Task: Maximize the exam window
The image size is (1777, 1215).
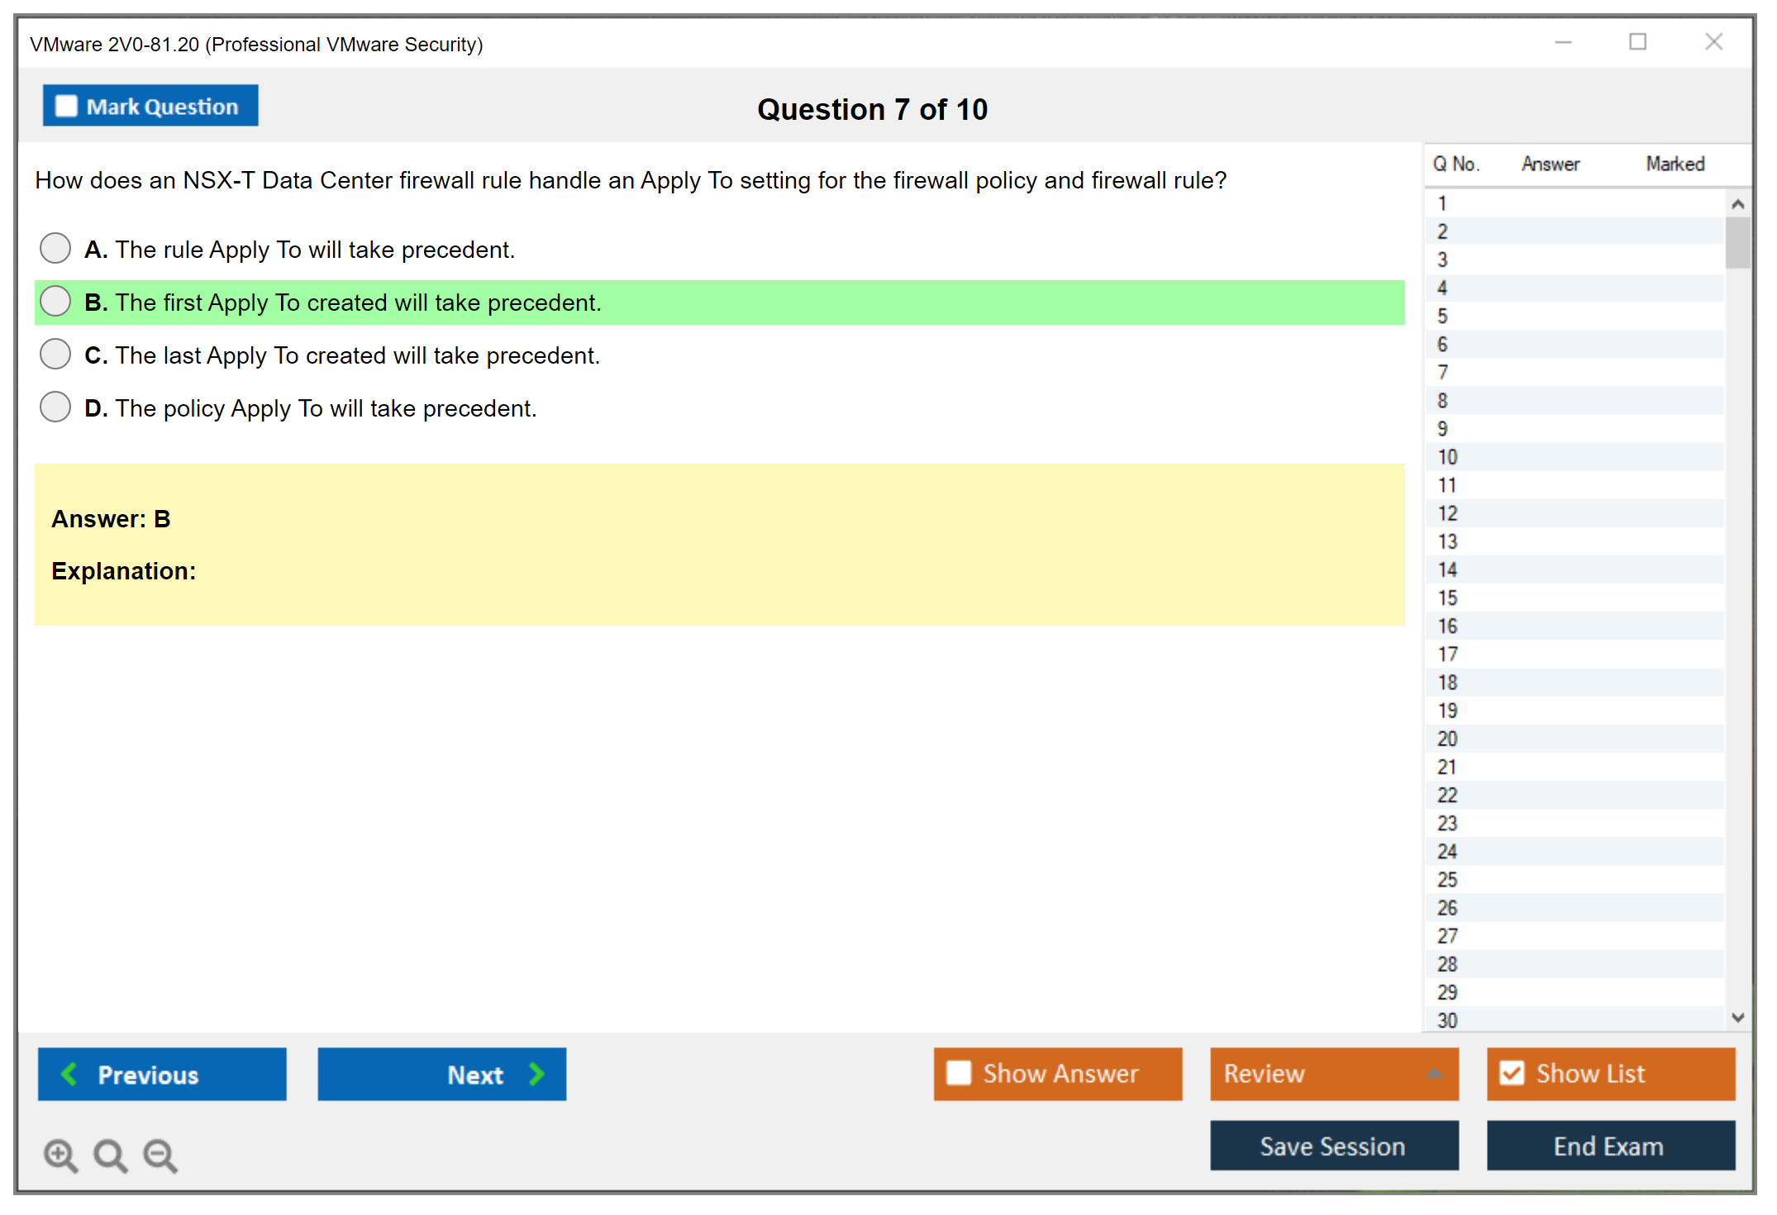Action: tap(1637, 42)
